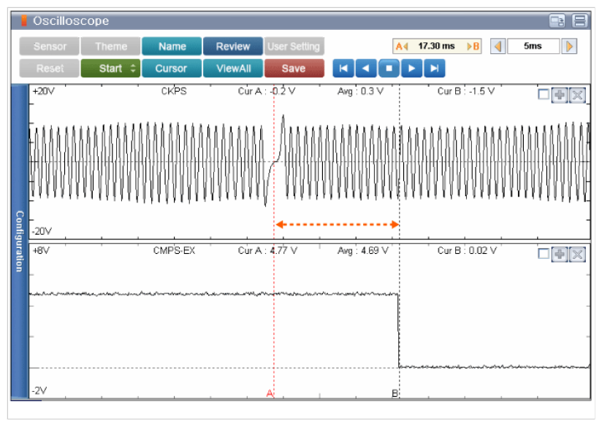Click the -20V scale label on CKPS
Screen dimensions: 602x426
42,231
